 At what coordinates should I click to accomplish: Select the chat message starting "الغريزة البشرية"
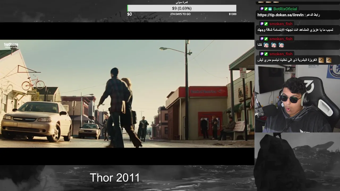tap(287, 60)
